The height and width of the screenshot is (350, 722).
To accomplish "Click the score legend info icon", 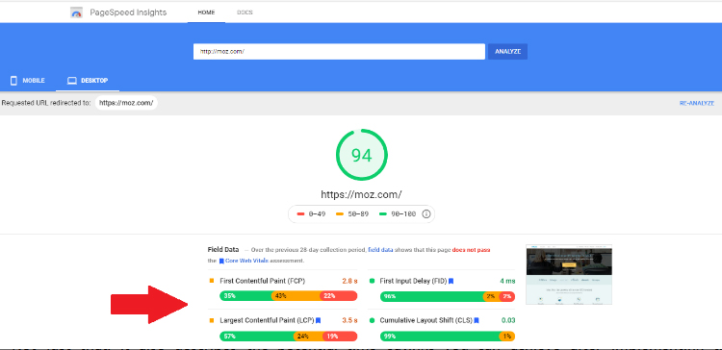I will (426, 214).
